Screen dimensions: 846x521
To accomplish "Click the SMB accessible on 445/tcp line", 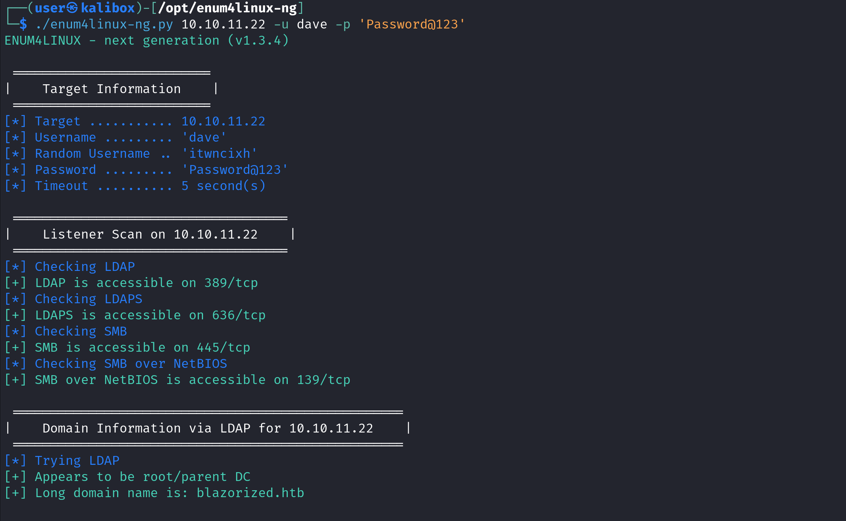I will [142, 347].
